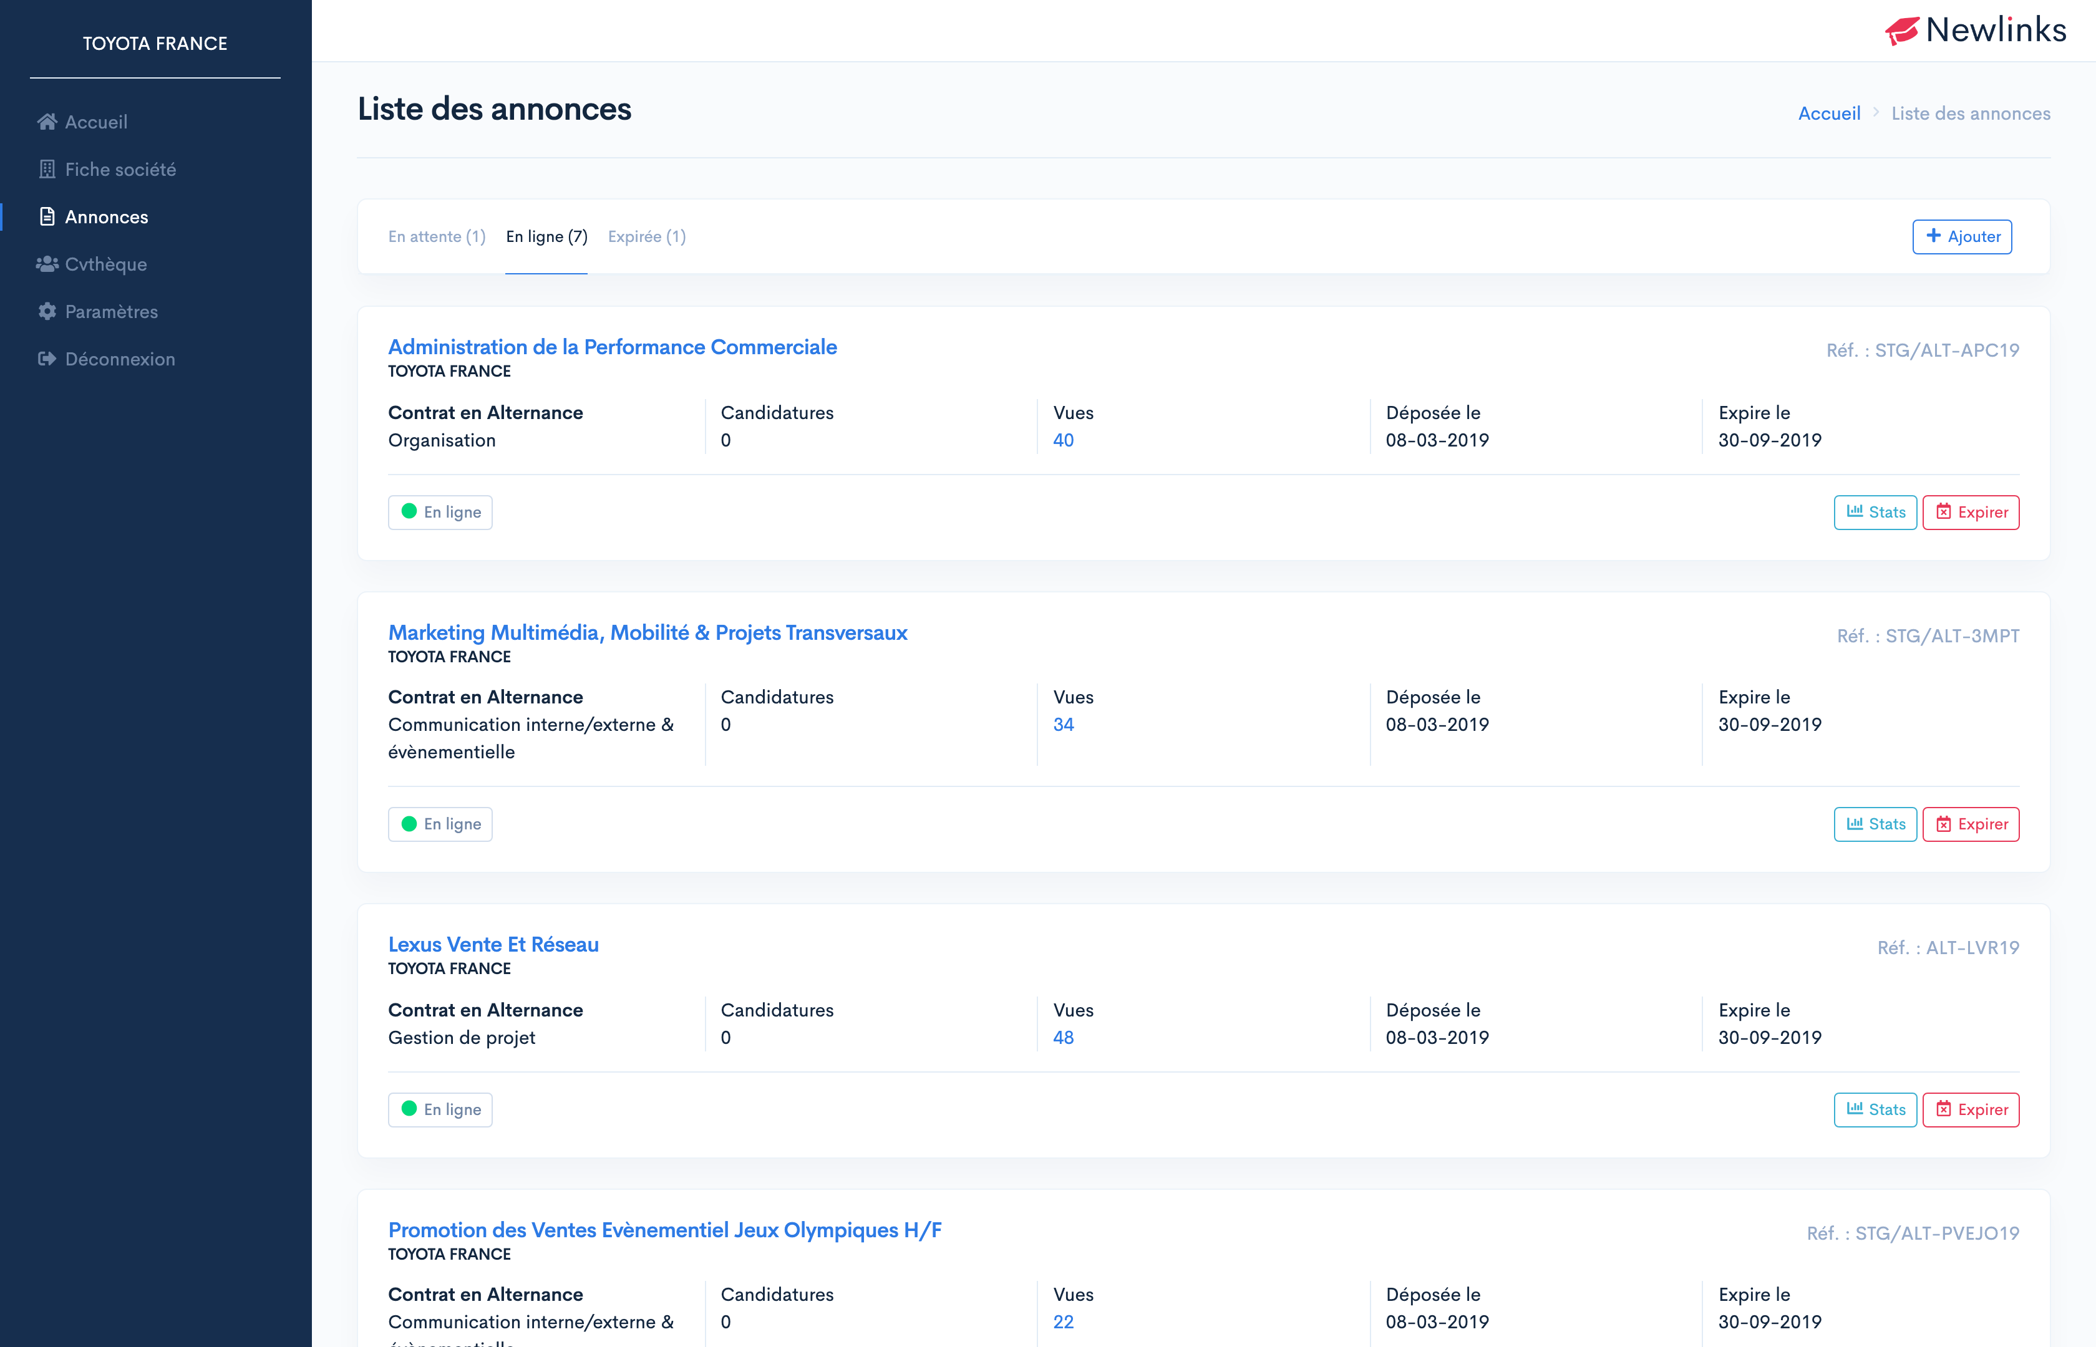
Task: Click the Paramètres gear icon
Action: tap(47, 311)
